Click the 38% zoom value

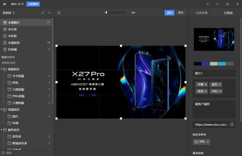[133, 12]
